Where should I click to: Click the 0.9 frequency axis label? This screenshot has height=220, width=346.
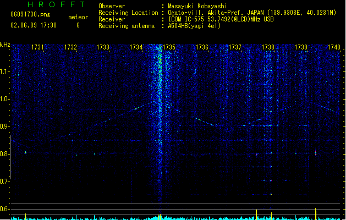pos(5,127)
